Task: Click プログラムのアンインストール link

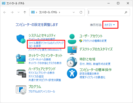Action: [x=42, y=92]
